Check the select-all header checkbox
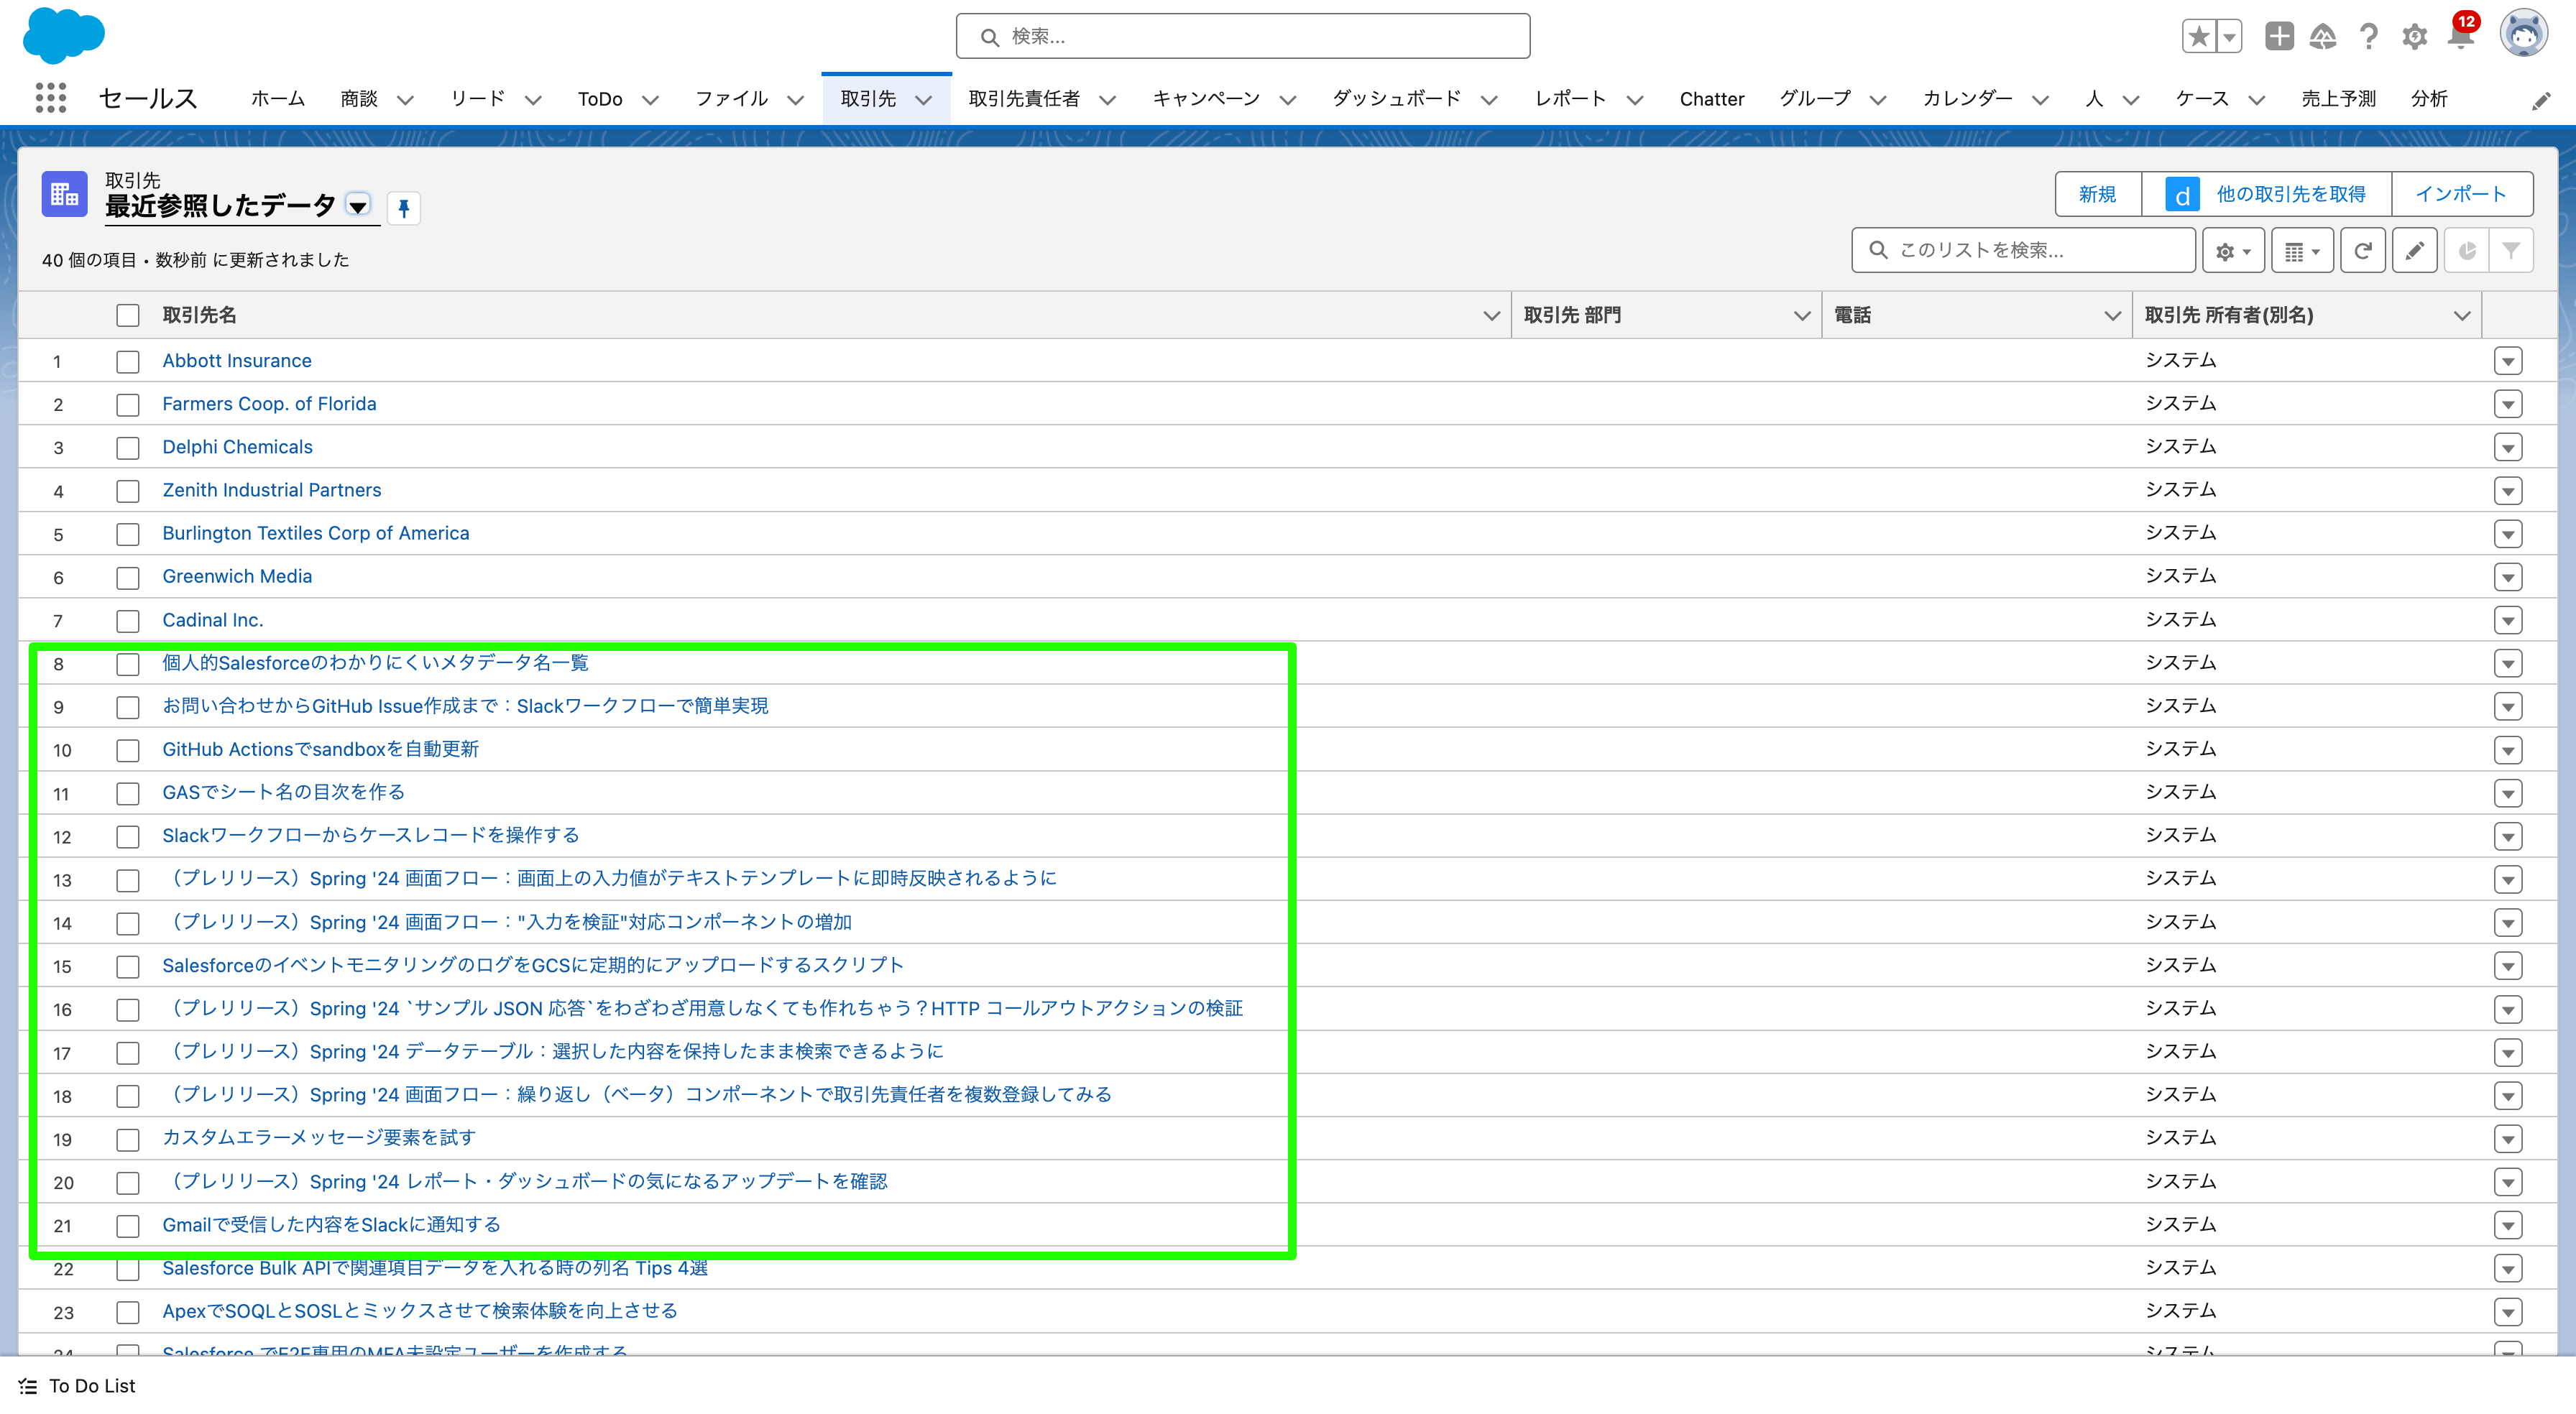2576x1414 pixels. pyautogui.click(x=128, y=314)
